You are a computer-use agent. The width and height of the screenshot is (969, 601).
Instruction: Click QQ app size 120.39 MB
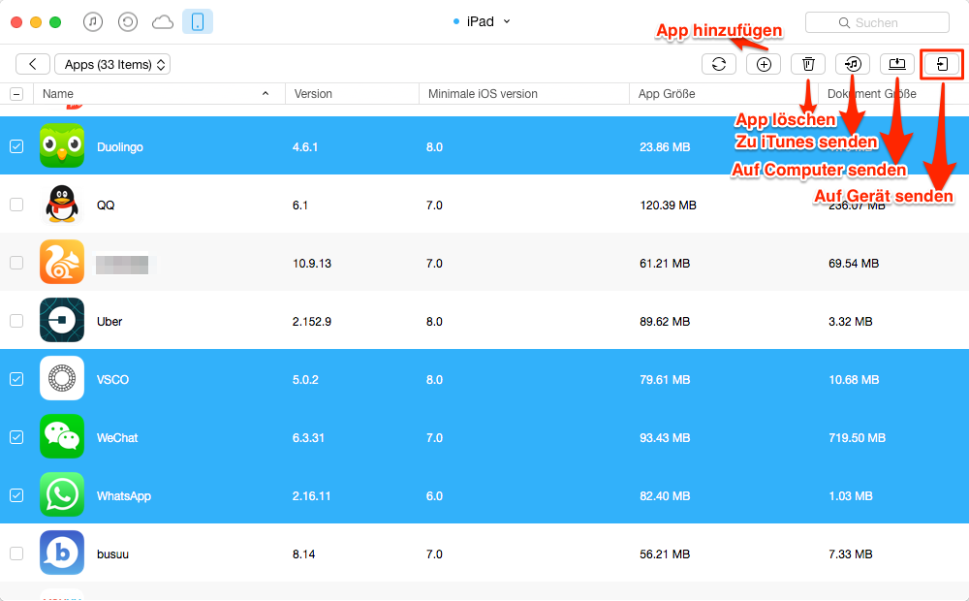(x=668, y=206)
